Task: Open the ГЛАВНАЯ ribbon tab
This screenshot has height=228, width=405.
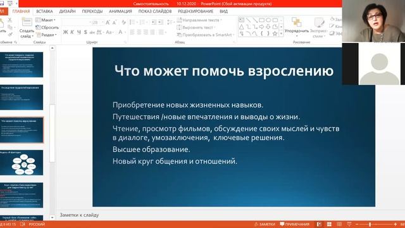Action: [21, 11]
